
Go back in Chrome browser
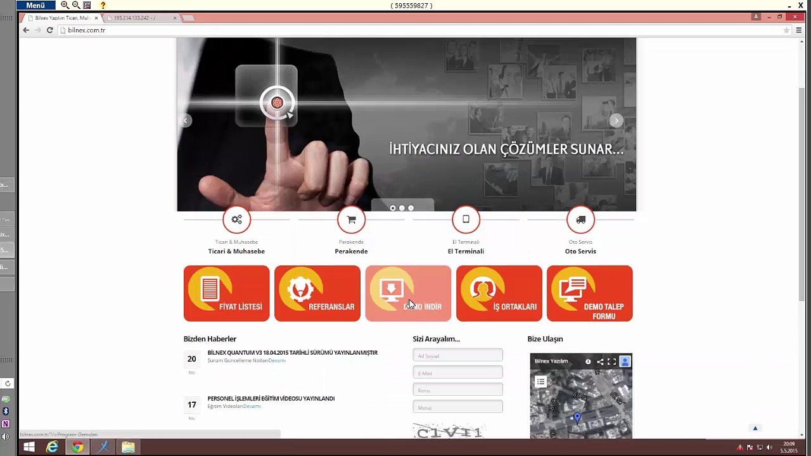26,30
